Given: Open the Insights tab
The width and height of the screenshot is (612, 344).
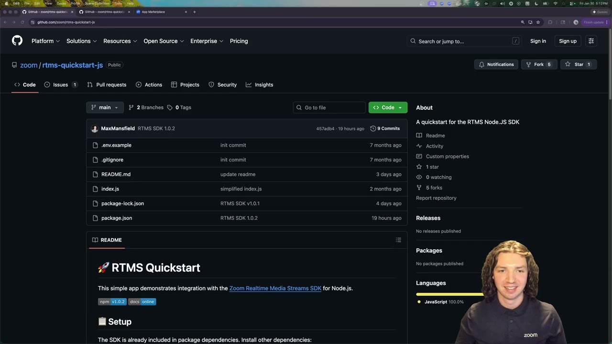Looking at the screenshot, I should [259, 85].
